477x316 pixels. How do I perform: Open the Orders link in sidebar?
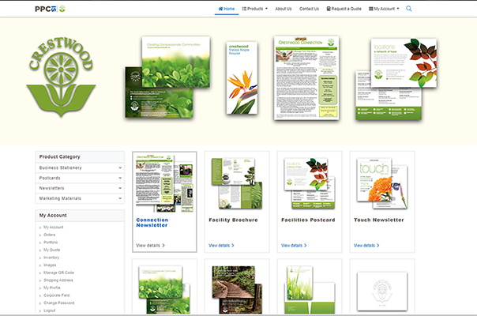point(50,235)
